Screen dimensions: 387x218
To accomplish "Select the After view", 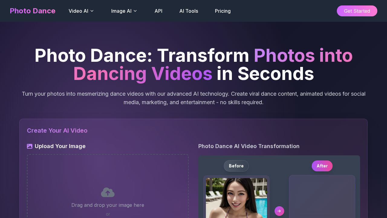I will (322, 166).
